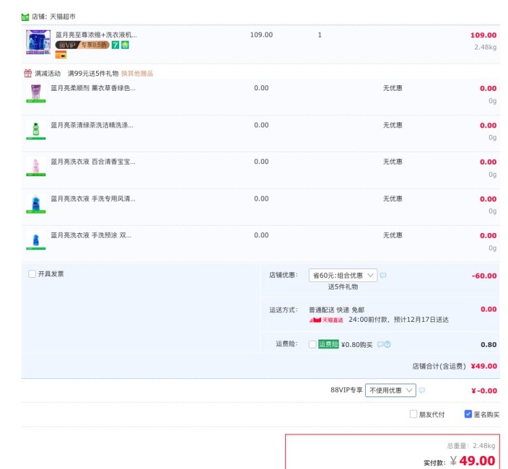Click the 24:00前付款, 预计12月17日送达 text
Viewport: 508px width, 469px height.
pyautogui.click(x=398, y=320)
